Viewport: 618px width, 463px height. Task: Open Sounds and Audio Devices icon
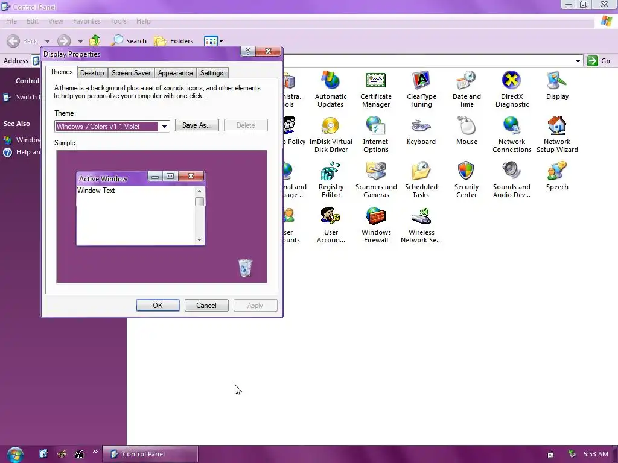[x=512, y=180]
